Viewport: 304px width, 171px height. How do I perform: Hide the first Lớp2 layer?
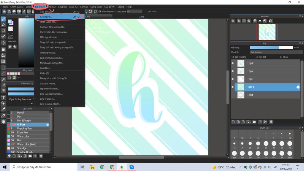[233, 63]
